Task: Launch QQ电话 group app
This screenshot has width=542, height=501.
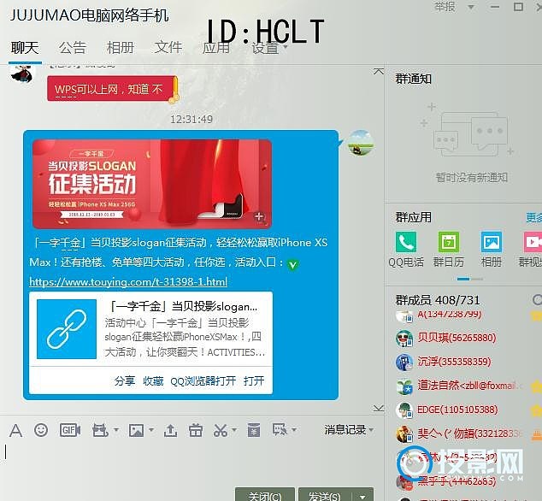Action: point(406,242)
